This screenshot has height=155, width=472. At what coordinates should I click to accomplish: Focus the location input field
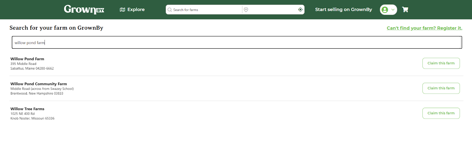pyautogui.click(x=273, y=10)
